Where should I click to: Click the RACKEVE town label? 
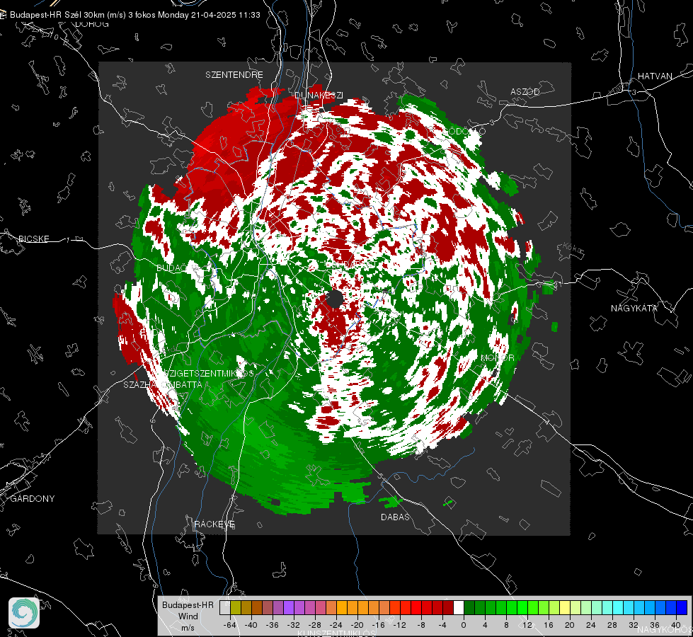point(214,524)
